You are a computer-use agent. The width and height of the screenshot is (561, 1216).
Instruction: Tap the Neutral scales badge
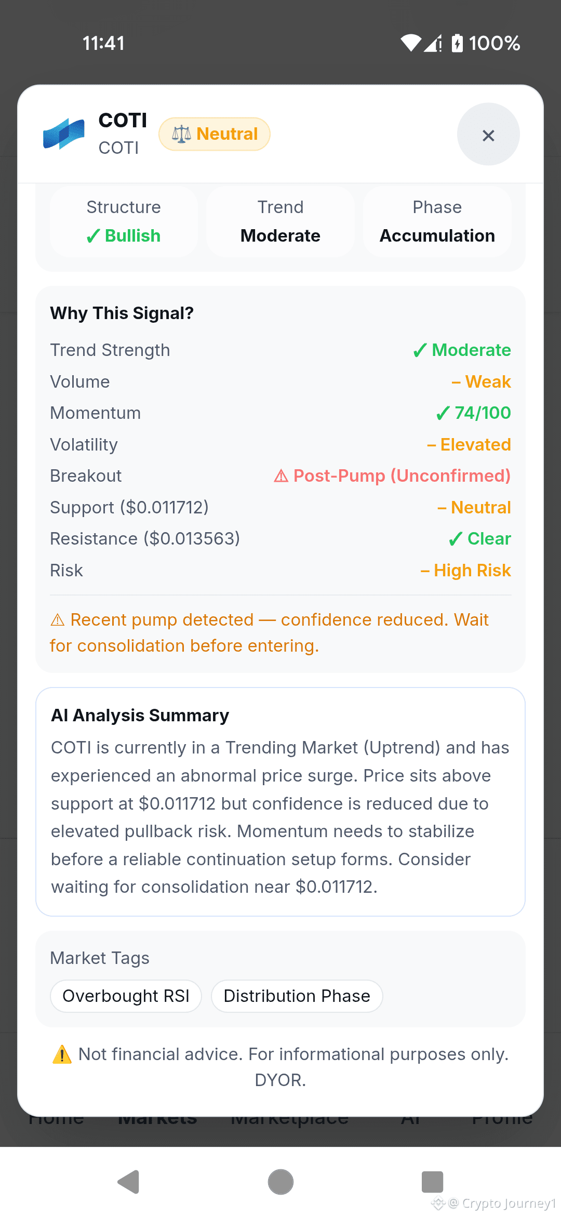[215, 134]
